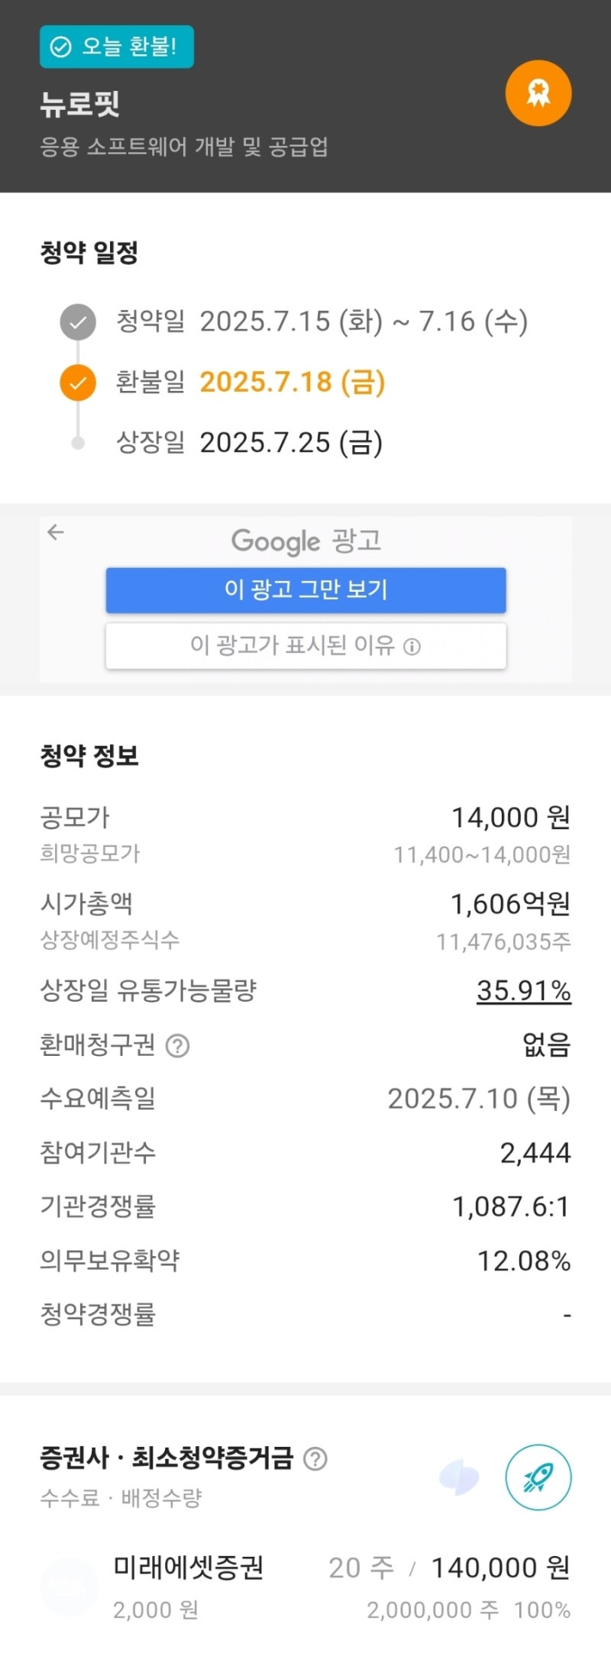Select the 미래에셋증권 brokerage row
Image resolution: width=611 pixels, height=1666 pixels.
pos(305,1587)
